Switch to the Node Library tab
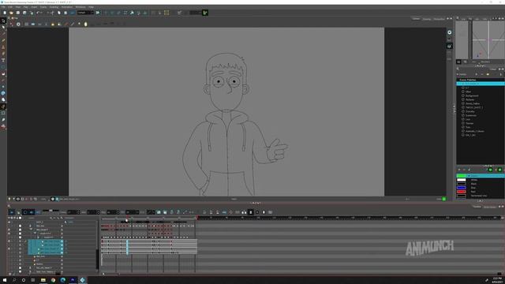Image resolution: width=505 pixels, height=284 pixels. point(490,207)
